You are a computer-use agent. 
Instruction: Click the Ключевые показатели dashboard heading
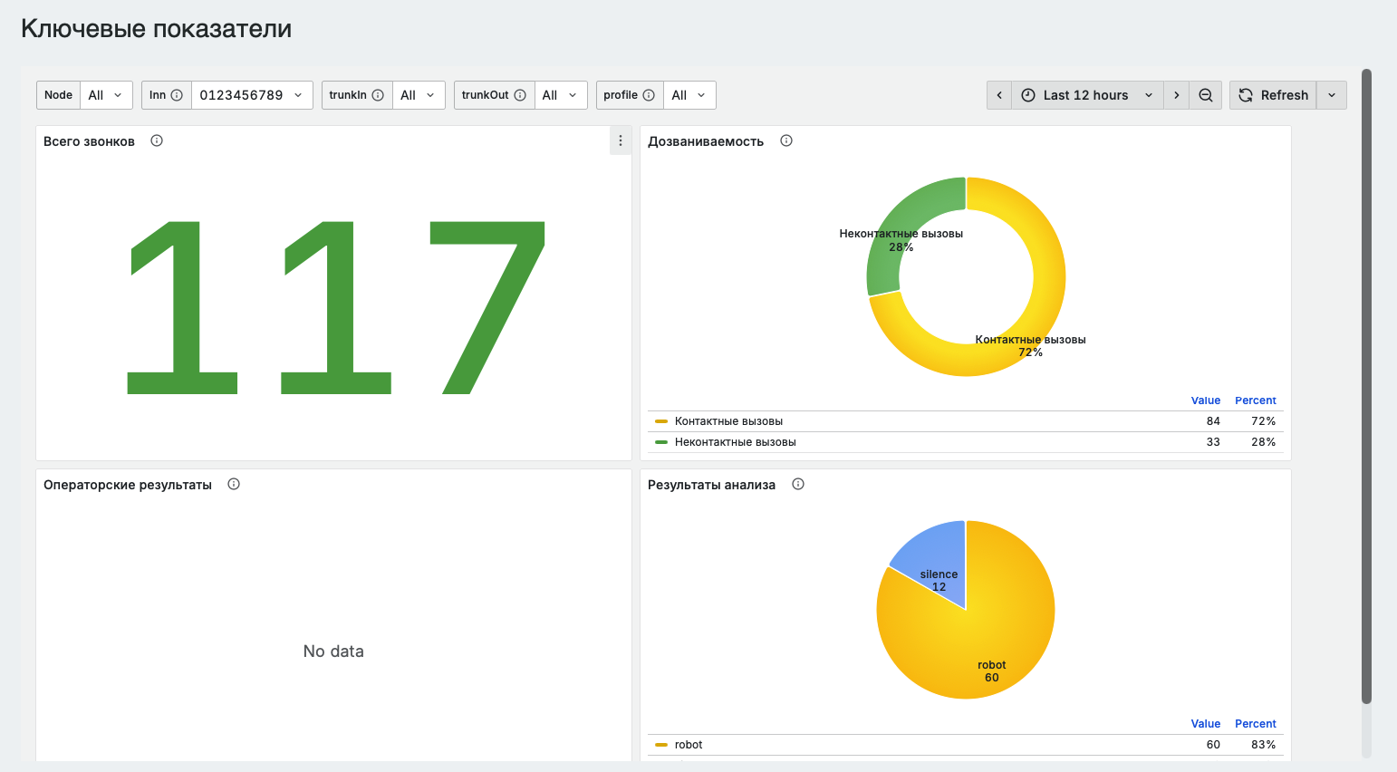(156, 29)
